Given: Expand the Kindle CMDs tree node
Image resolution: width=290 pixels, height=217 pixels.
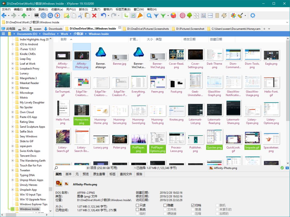Looking at the screenshot, I should click(13, 54).
